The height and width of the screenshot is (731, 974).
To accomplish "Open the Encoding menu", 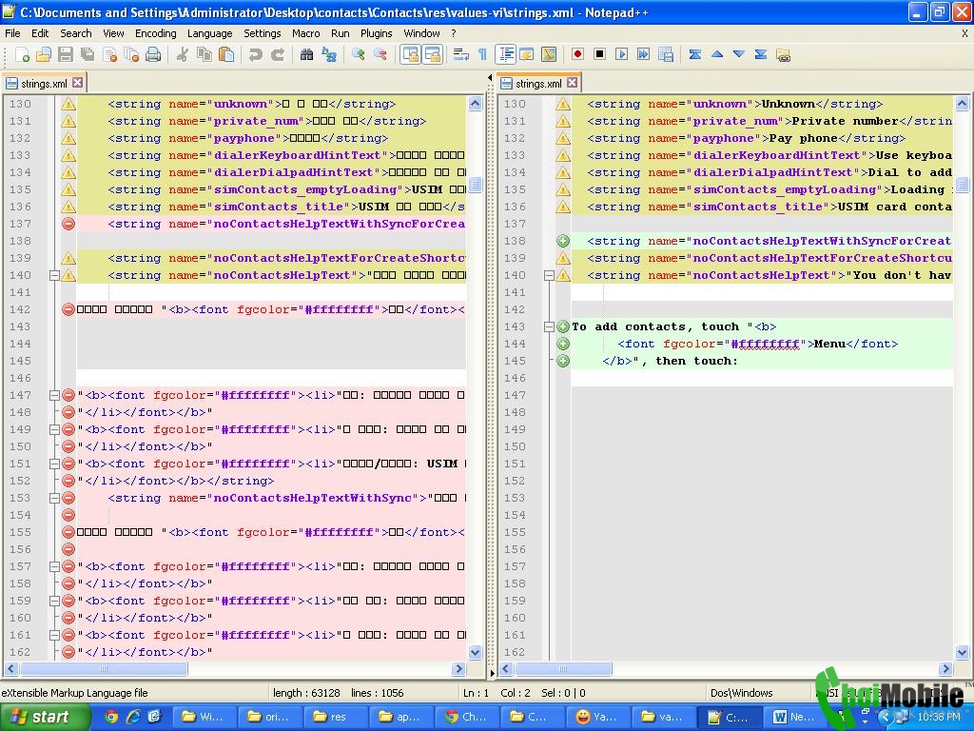I will click(155, 33).
